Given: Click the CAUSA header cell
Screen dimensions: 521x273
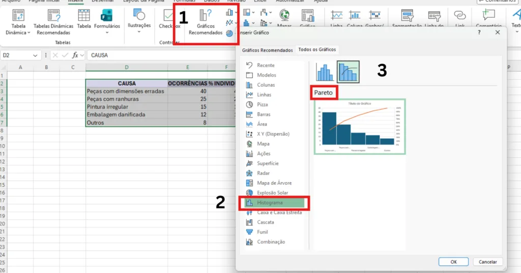Looking at the screenshot, I should point(127,84).
